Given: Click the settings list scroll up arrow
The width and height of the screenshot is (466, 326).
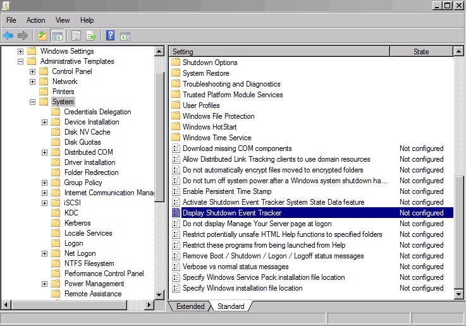Looking at the screenshot, I should coord(458,51).
